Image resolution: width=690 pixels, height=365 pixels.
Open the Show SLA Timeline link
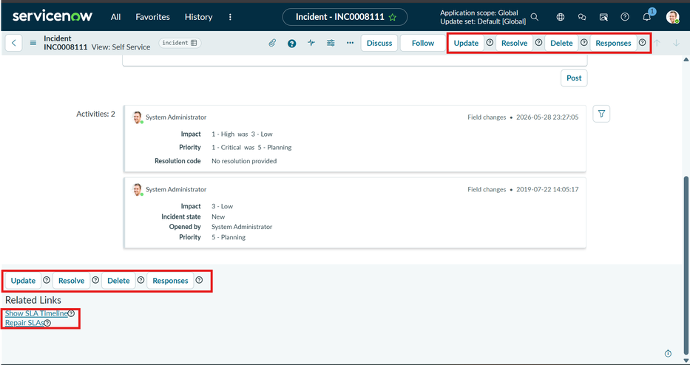pos(36,313)
